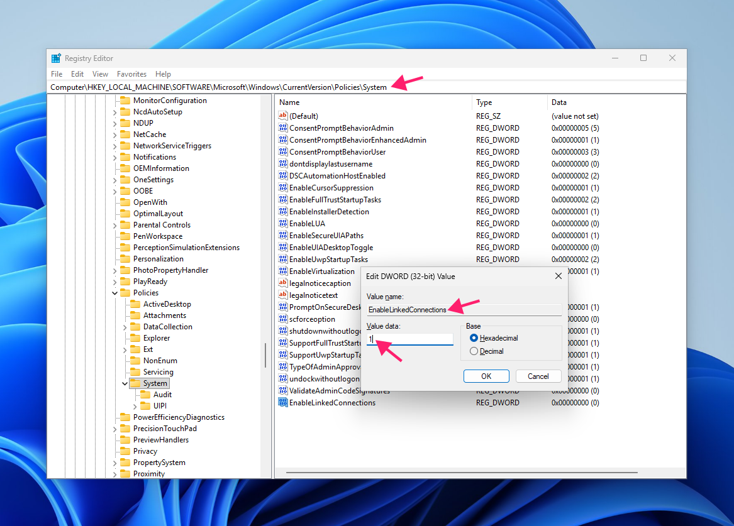Click into the Value data field

point(410,339)
